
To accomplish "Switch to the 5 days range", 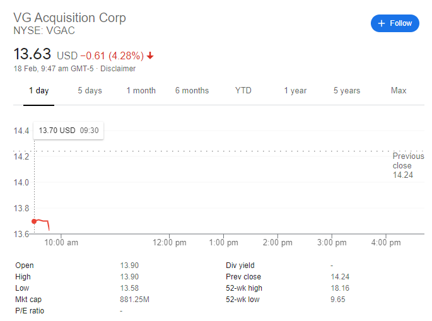I will (x=90, y=91).
